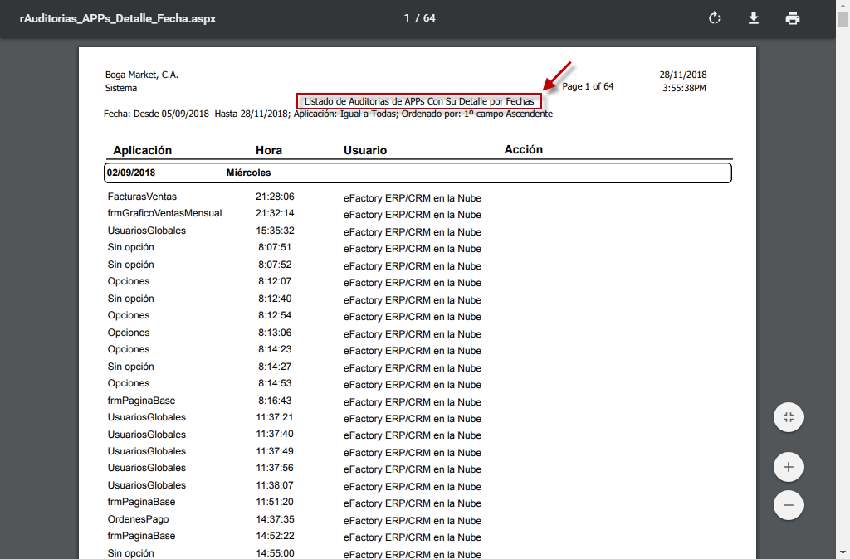
Task: Click the 'Hora' column header
Action: click(269, 150)
